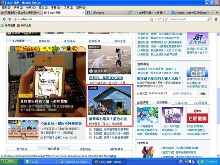
Task: Select the 巨匠電腦 tab
Action: pos(162,102)
